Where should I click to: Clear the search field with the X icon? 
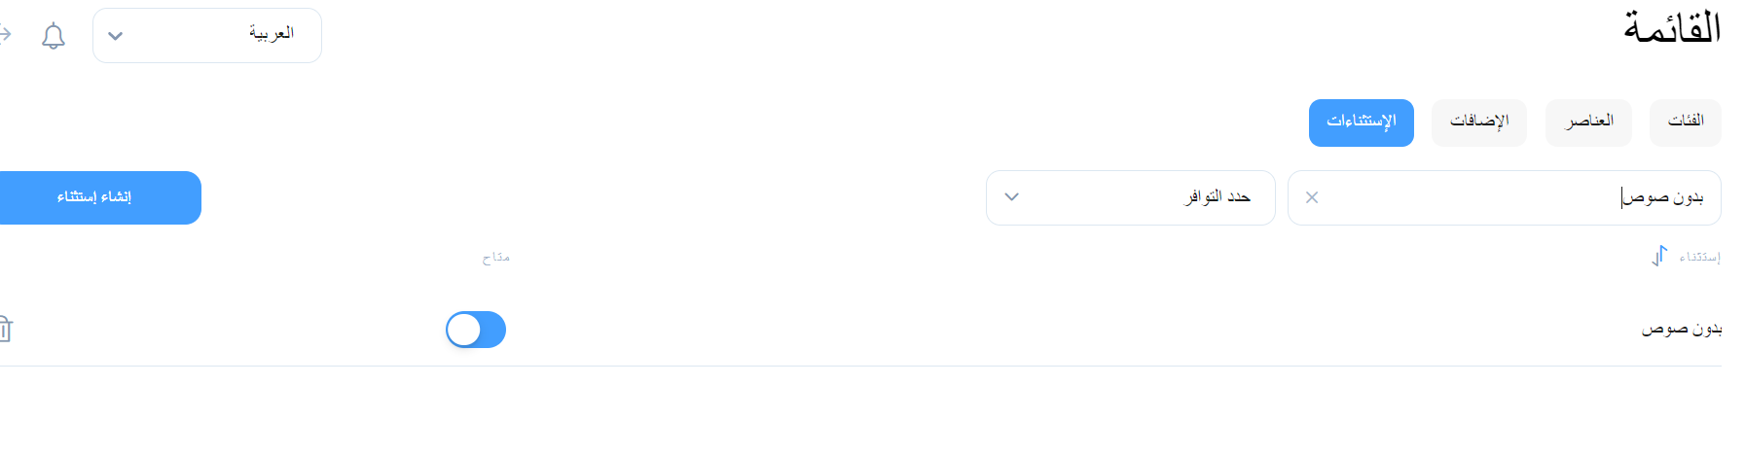click(x=1312, y=197)
